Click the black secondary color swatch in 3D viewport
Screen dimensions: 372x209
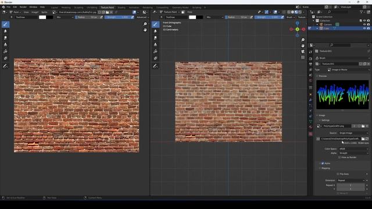200,17
